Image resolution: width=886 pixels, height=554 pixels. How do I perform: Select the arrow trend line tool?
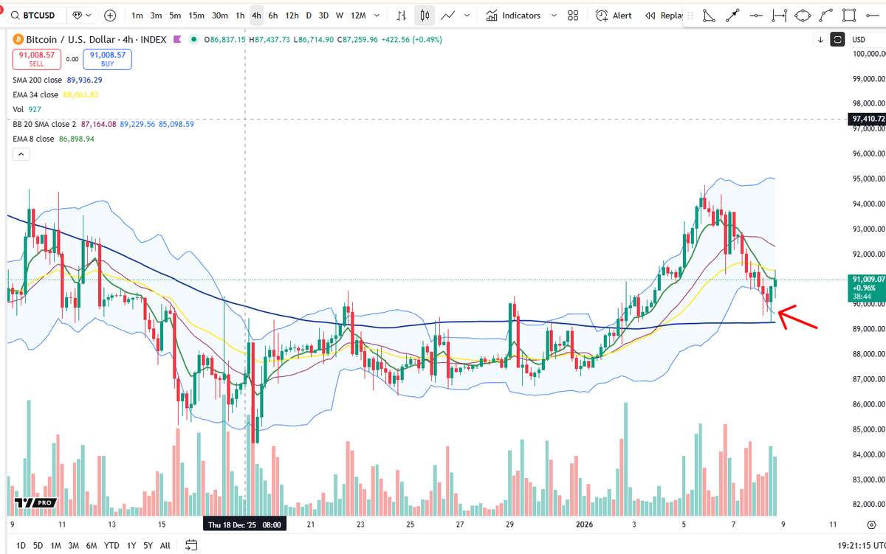(x=732, y=15)
